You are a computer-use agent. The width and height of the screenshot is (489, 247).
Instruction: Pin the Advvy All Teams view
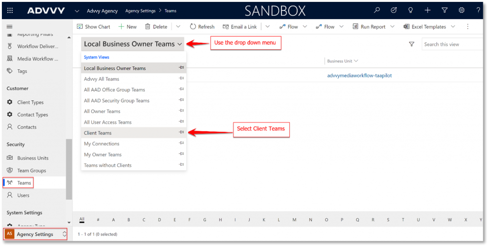(181, 79)
